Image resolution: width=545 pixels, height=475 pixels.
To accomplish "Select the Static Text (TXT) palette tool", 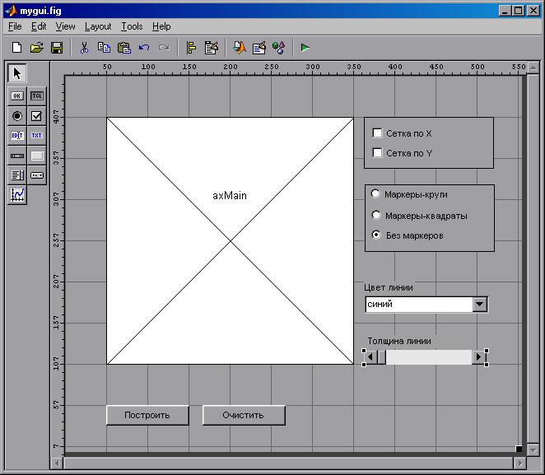I will point(36,135).
